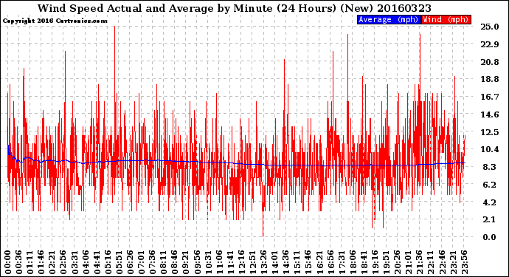
Task: Click the 22:11 time axis label
Action: [431, 262]
